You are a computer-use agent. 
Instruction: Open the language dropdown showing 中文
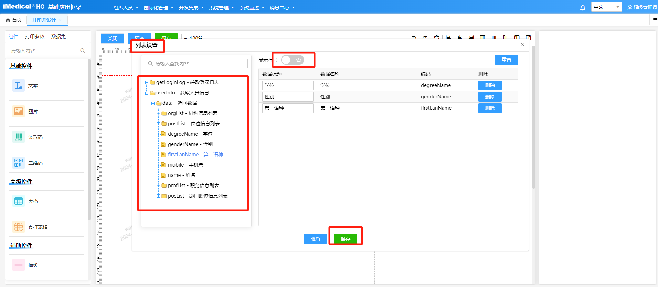pyautogui.click(x=606, y=7)
